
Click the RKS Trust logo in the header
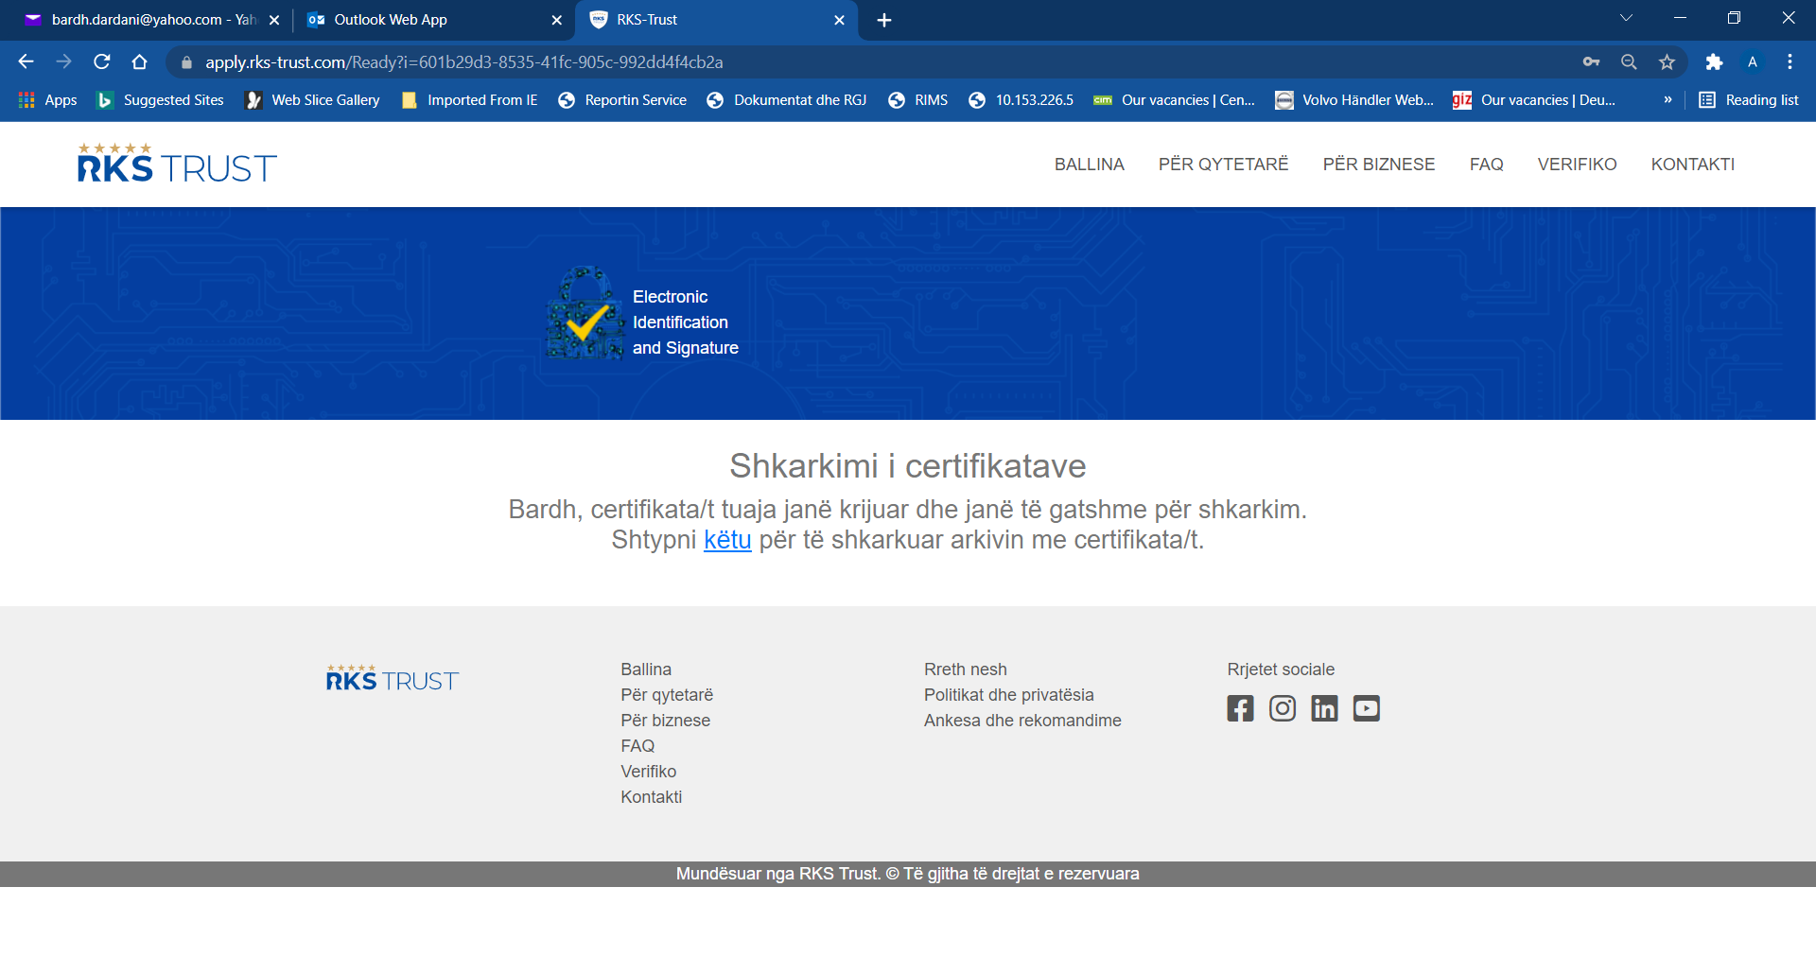click(x=177, y=163)
